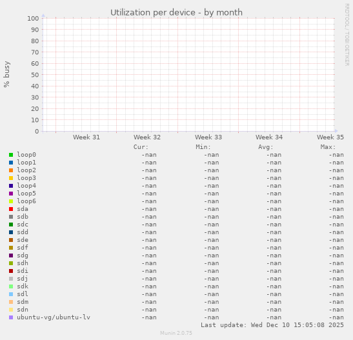353x340 pixels.
Task: Click the Week 33 axis label
Action: pos(208,137)
